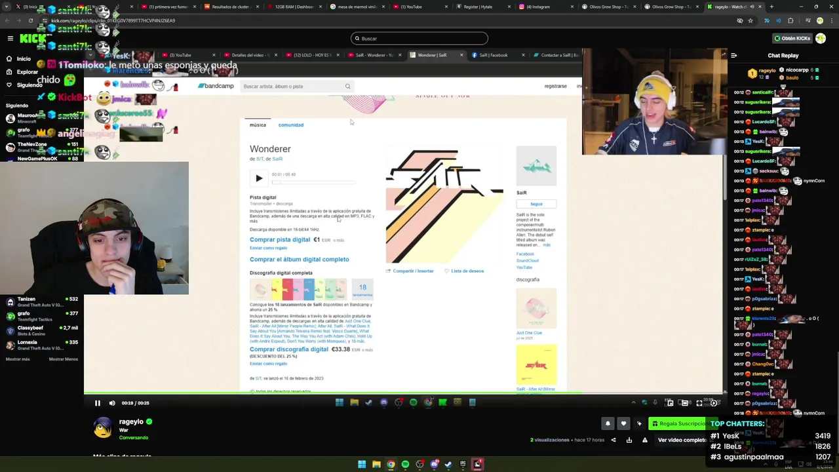Open Discord from the taskbar
The height and width of the screenshot is (472, 839).
(x=434, y=464)
